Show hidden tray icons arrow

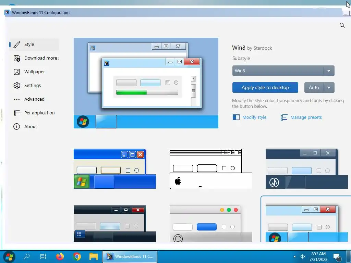294,256
